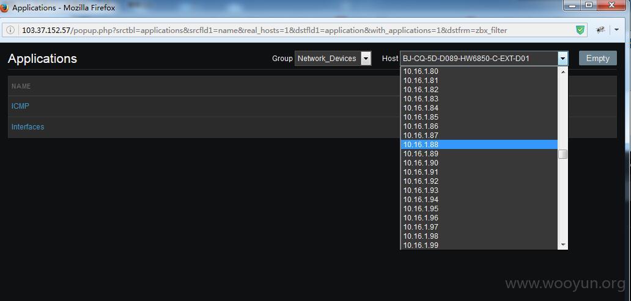Select host 10.16.1.94
Image resolution: width=631 pixels, height=301 pixels.
point(479,199)
